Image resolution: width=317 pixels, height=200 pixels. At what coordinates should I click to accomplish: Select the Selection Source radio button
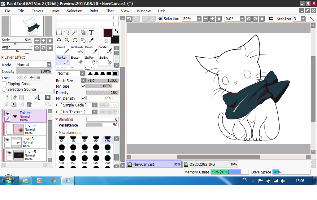(4, 89)
